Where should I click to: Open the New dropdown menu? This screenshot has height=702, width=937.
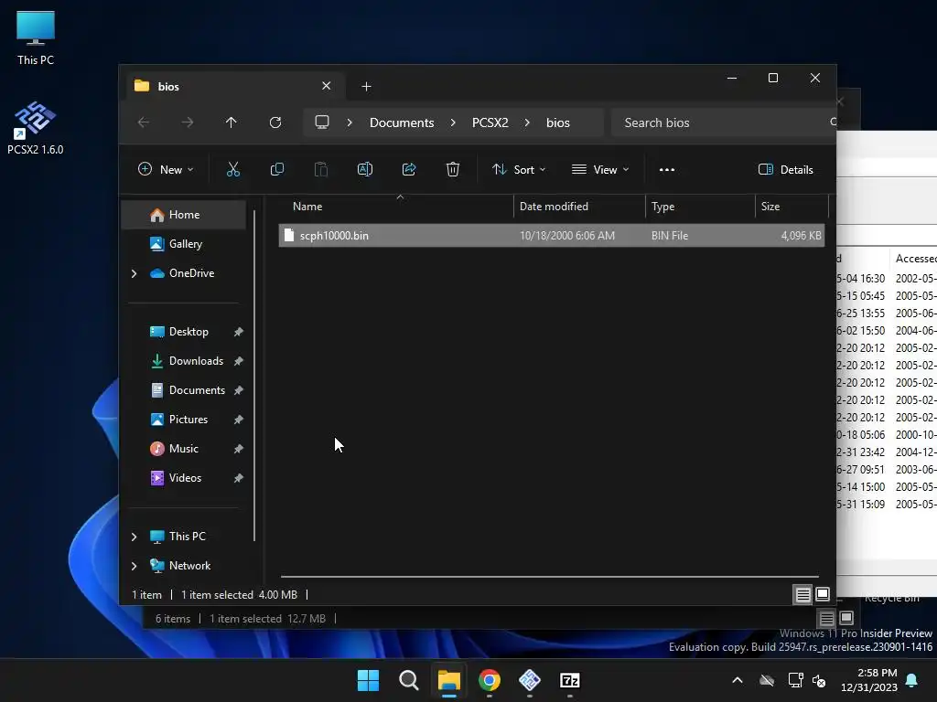click(x=166, y=169)
